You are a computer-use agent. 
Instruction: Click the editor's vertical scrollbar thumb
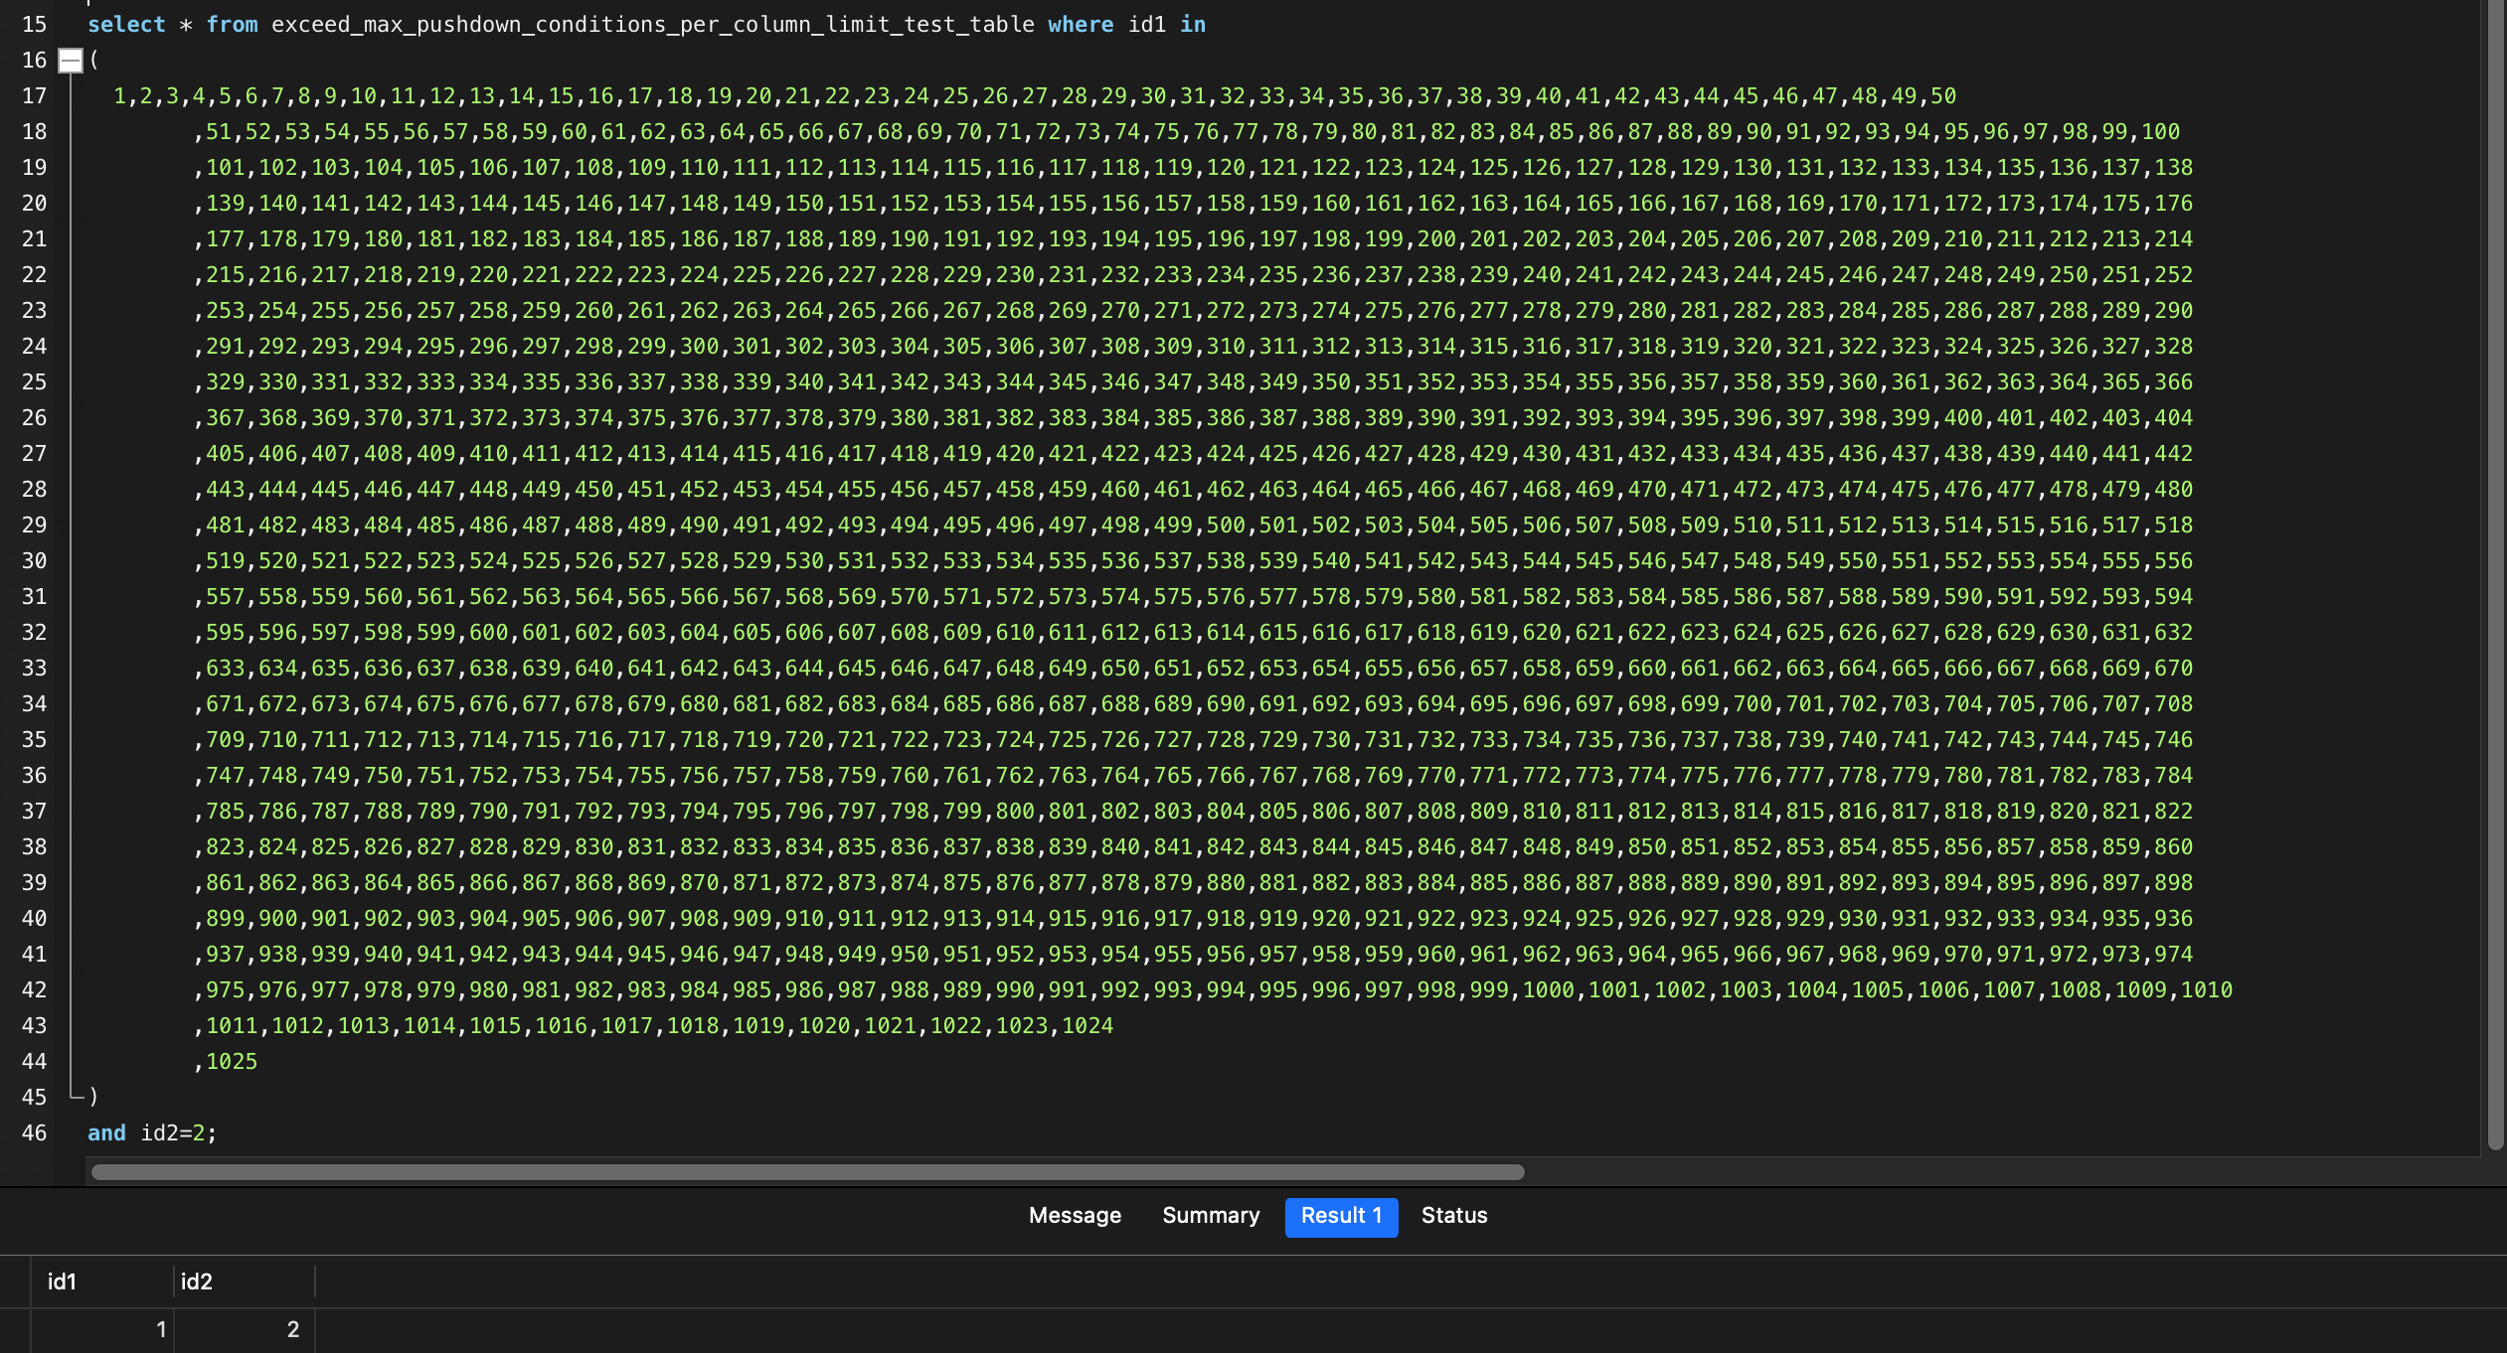pyautogui.click(x=2495, y=576)
